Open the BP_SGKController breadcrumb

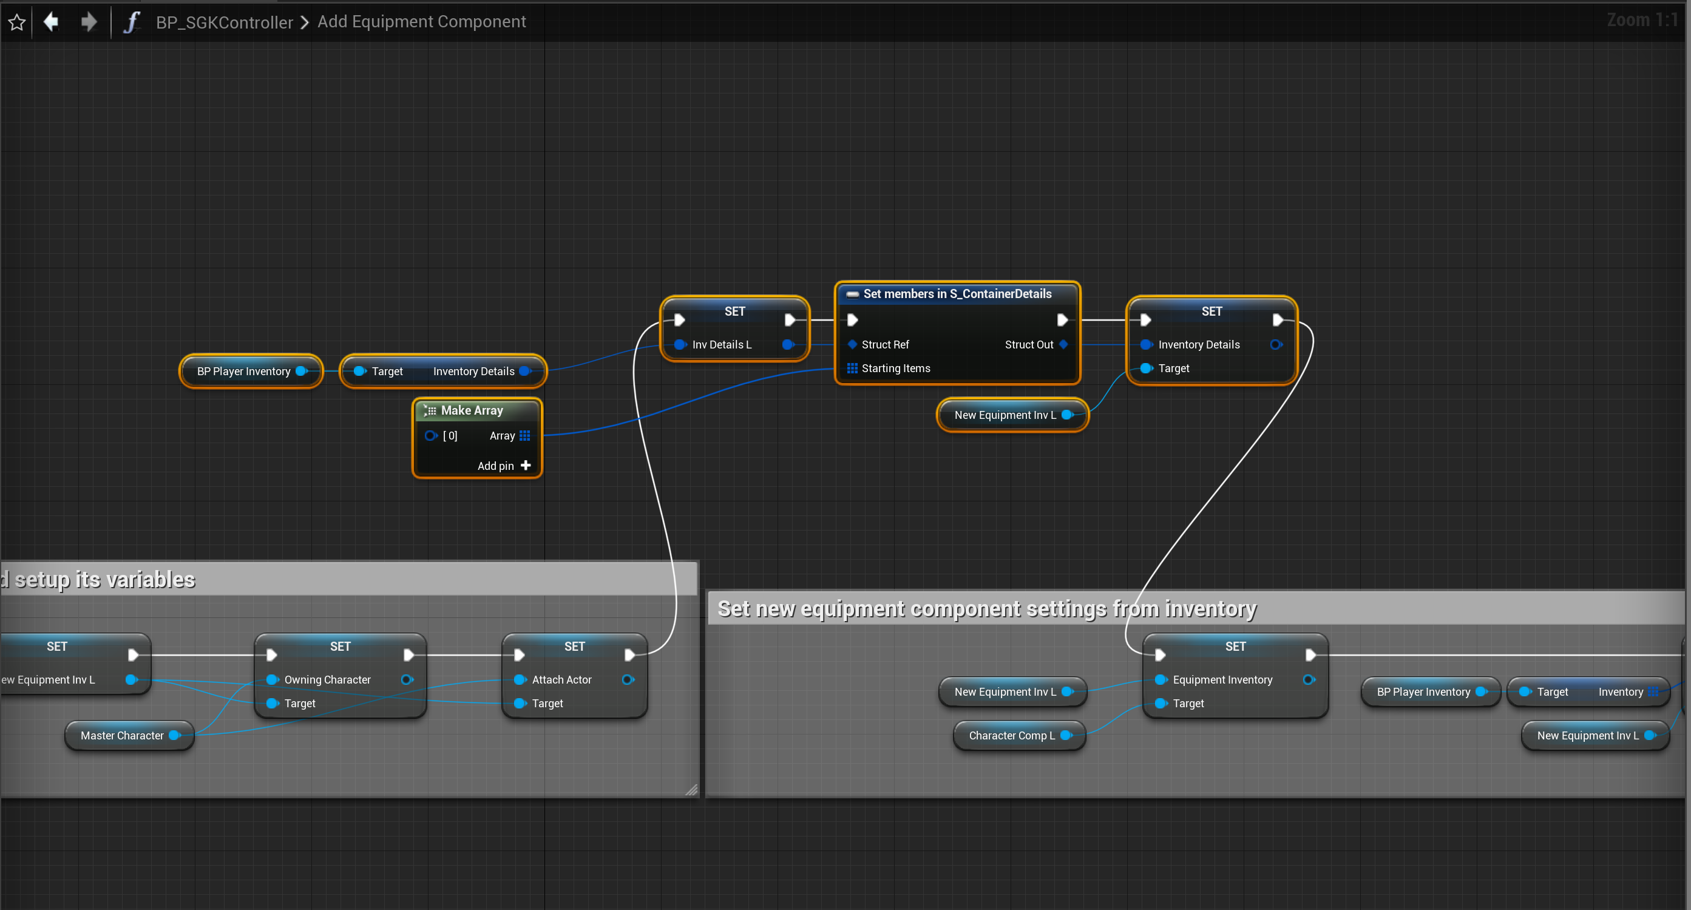(x=224, y=22)
